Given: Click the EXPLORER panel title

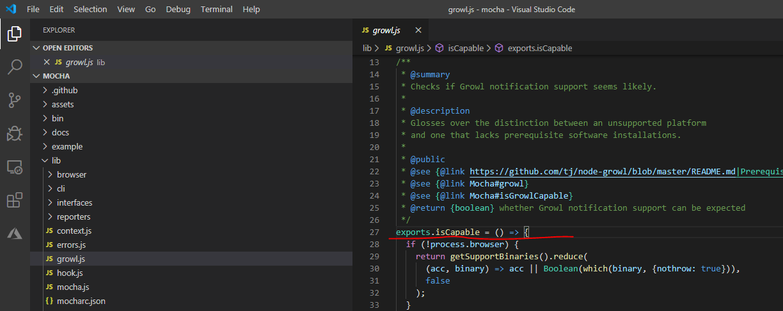Looking at the screenshot, I should (x=59, y=30).
